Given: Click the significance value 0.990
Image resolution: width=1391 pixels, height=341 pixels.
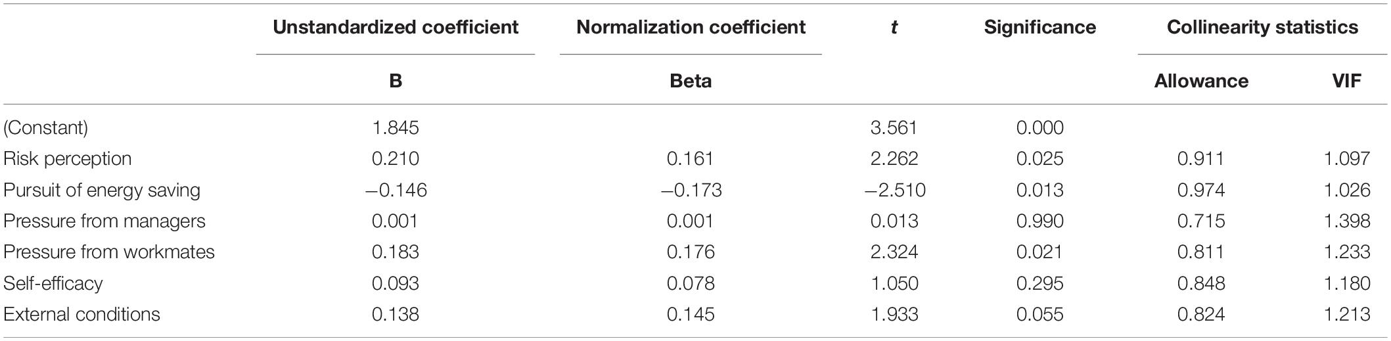Looking at the screenshot, I should pyautogui.click(x=1039, y=221).
